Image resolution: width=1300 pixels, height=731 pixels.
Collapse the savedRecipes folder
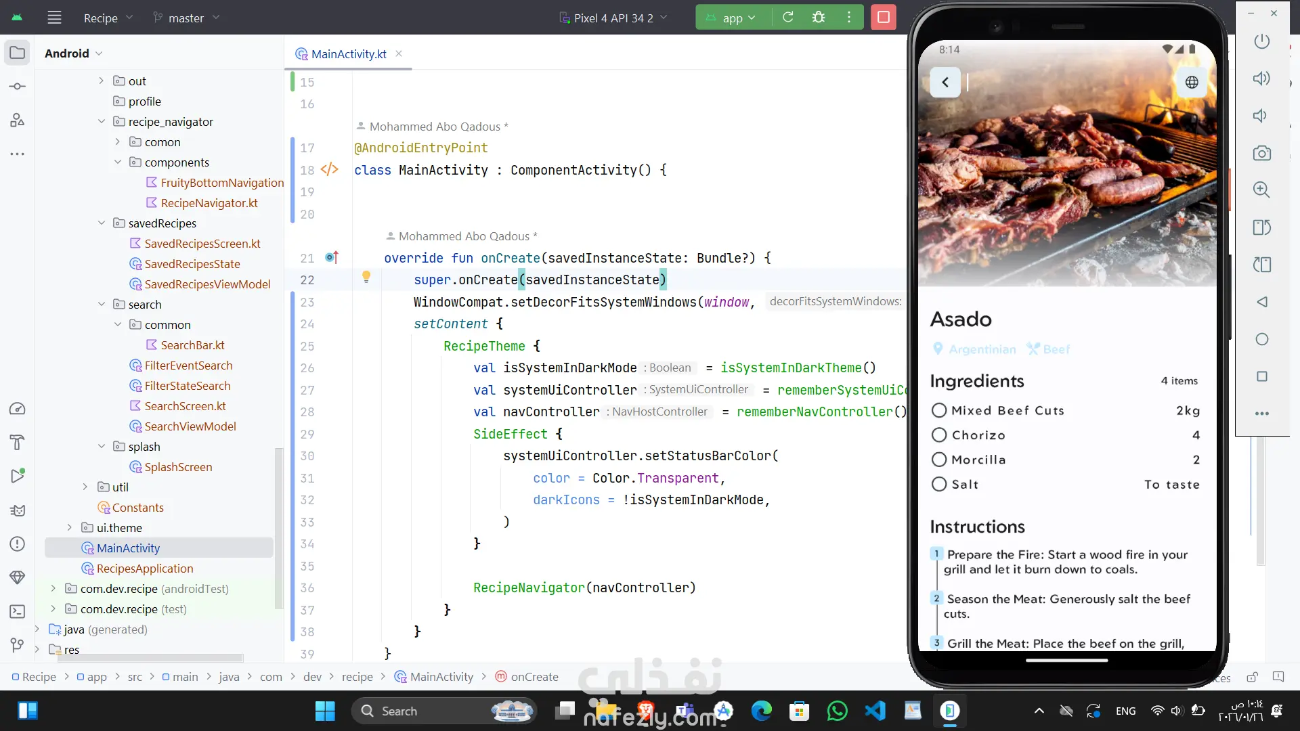tap(102, 223)
